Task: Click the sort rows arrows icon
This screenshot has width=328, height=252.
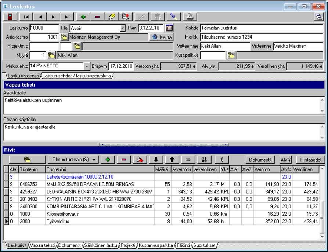Action: 204,160
